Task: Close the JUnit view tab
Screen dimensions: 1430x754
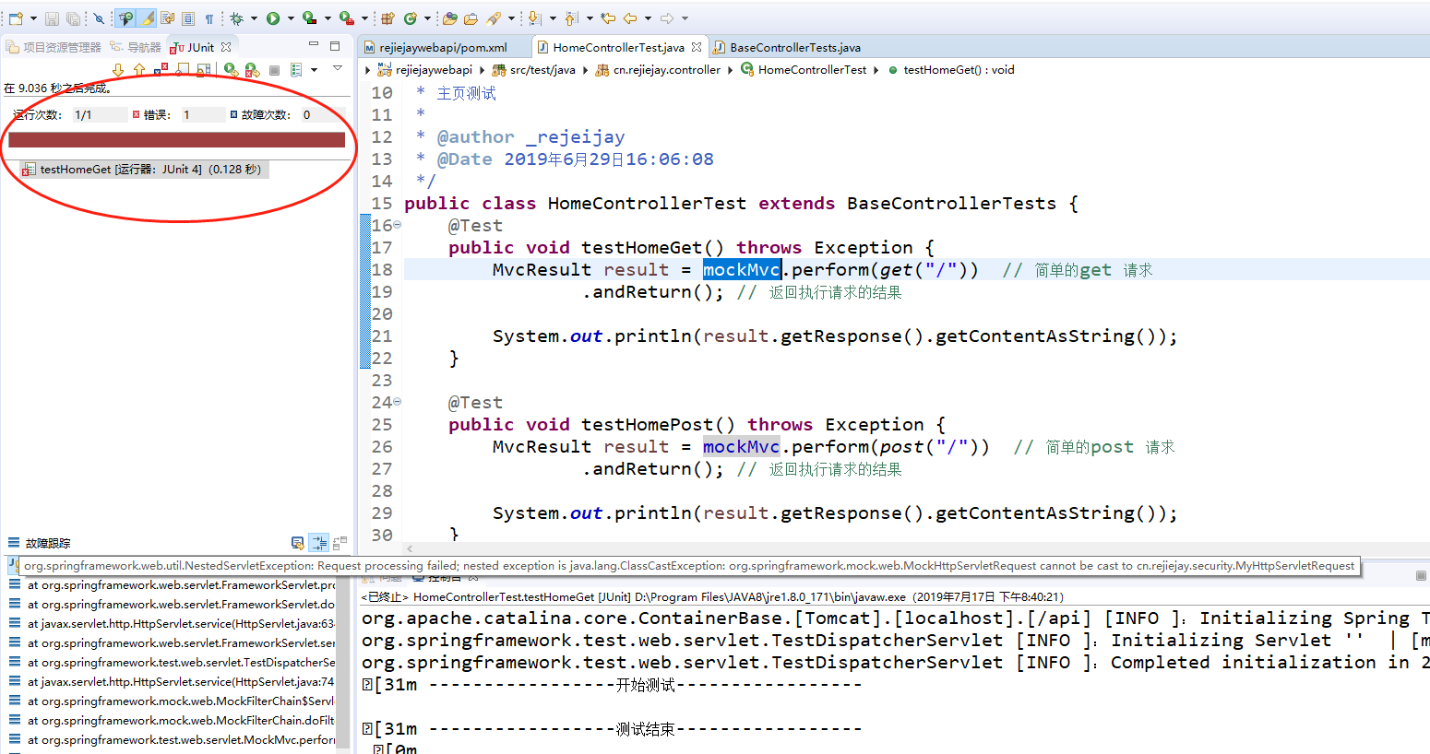Action: [226, 47]
